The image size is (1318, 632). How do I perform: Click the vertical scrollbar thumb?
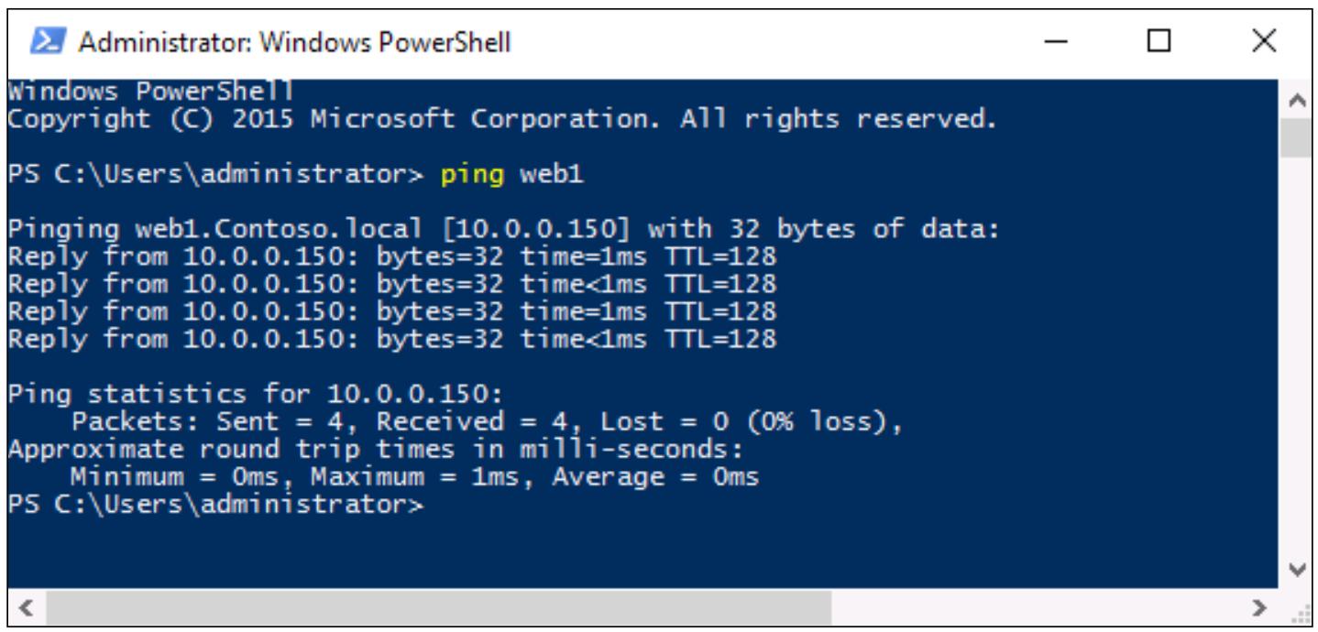1294,136
